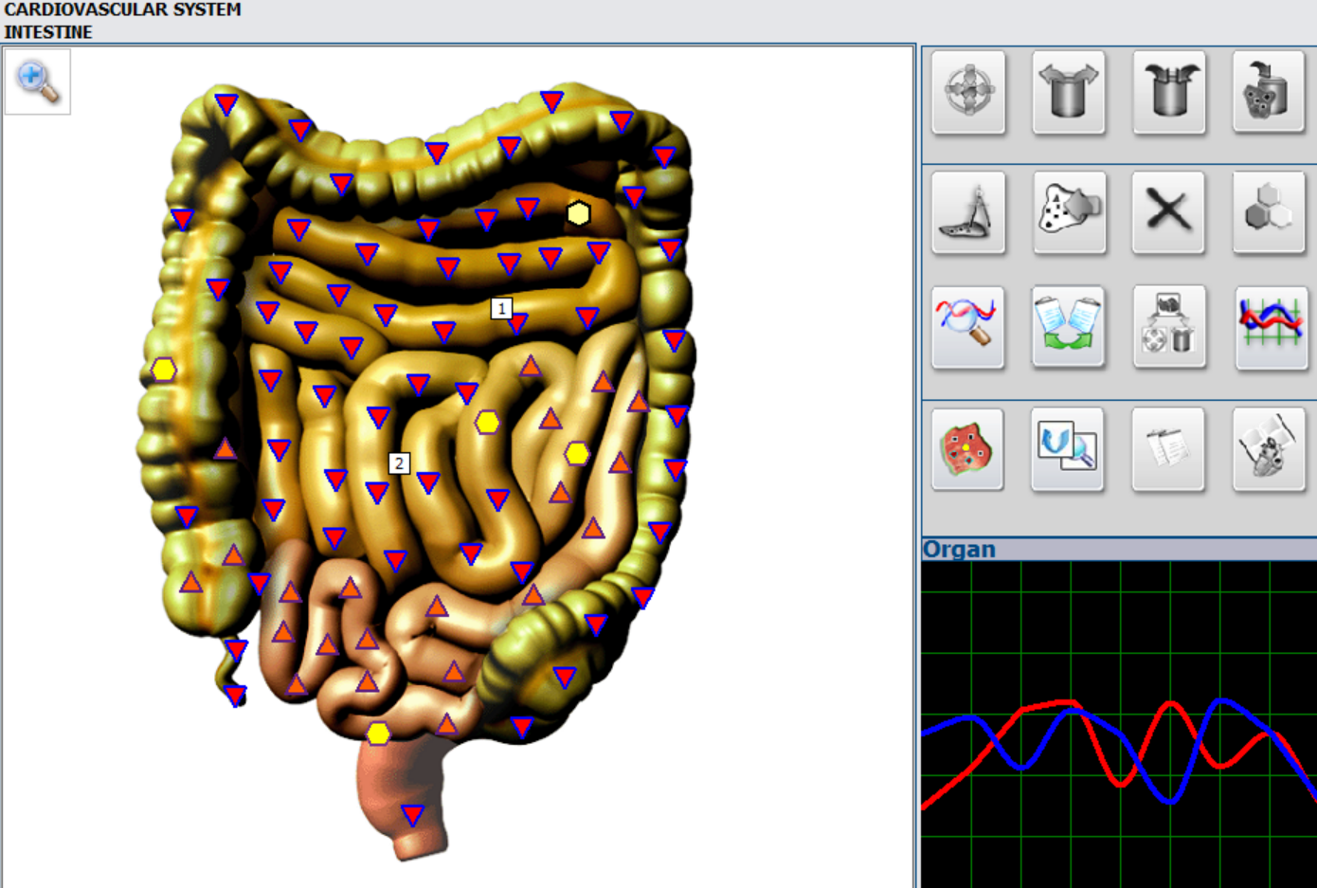Click the three grey hexagons icon
This screenshot has width=1317, height=888.
[x=1270, y=212]
